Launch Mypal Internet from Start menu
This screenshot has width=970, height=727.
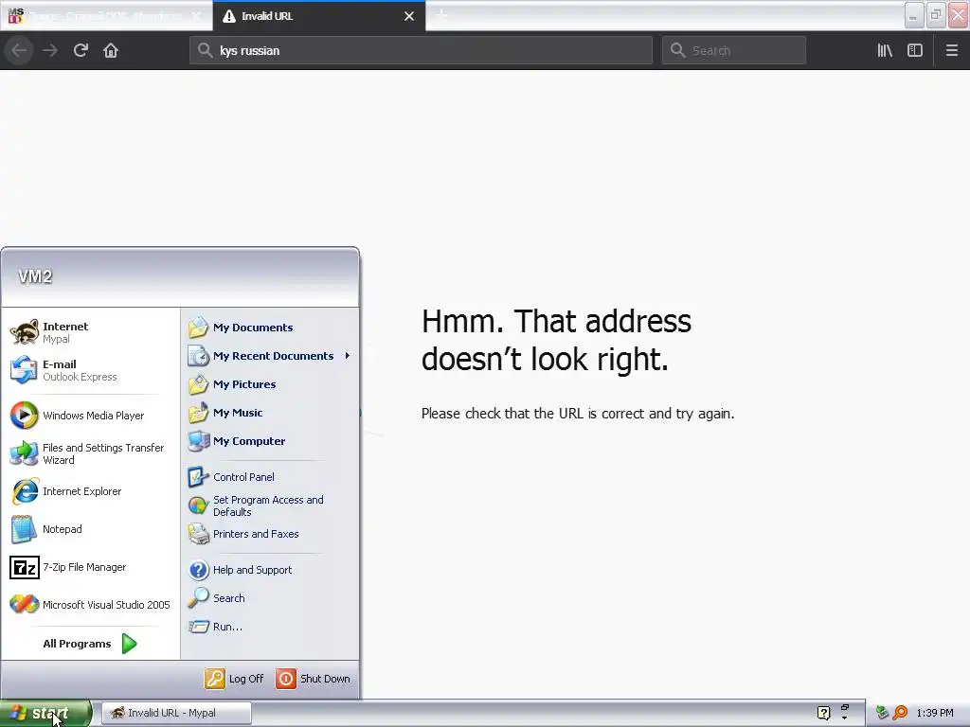(90, 332)
